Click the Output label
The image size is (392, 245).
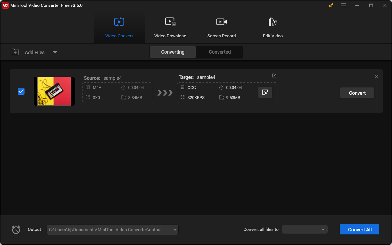(34, 229)
